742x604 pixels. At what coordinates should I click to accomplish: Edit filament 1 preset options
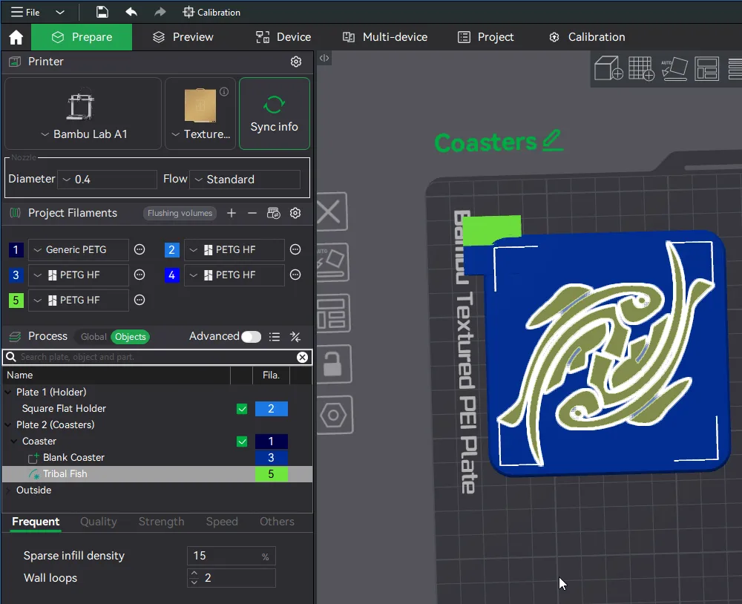click(139, 249)
